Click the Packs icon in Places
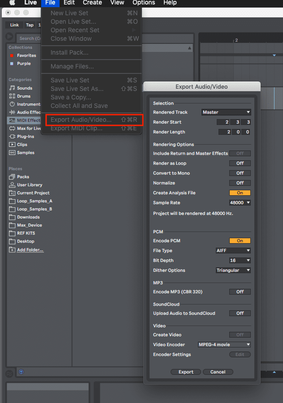The width and height of the screenshot is (283, 403). [12, 177]
